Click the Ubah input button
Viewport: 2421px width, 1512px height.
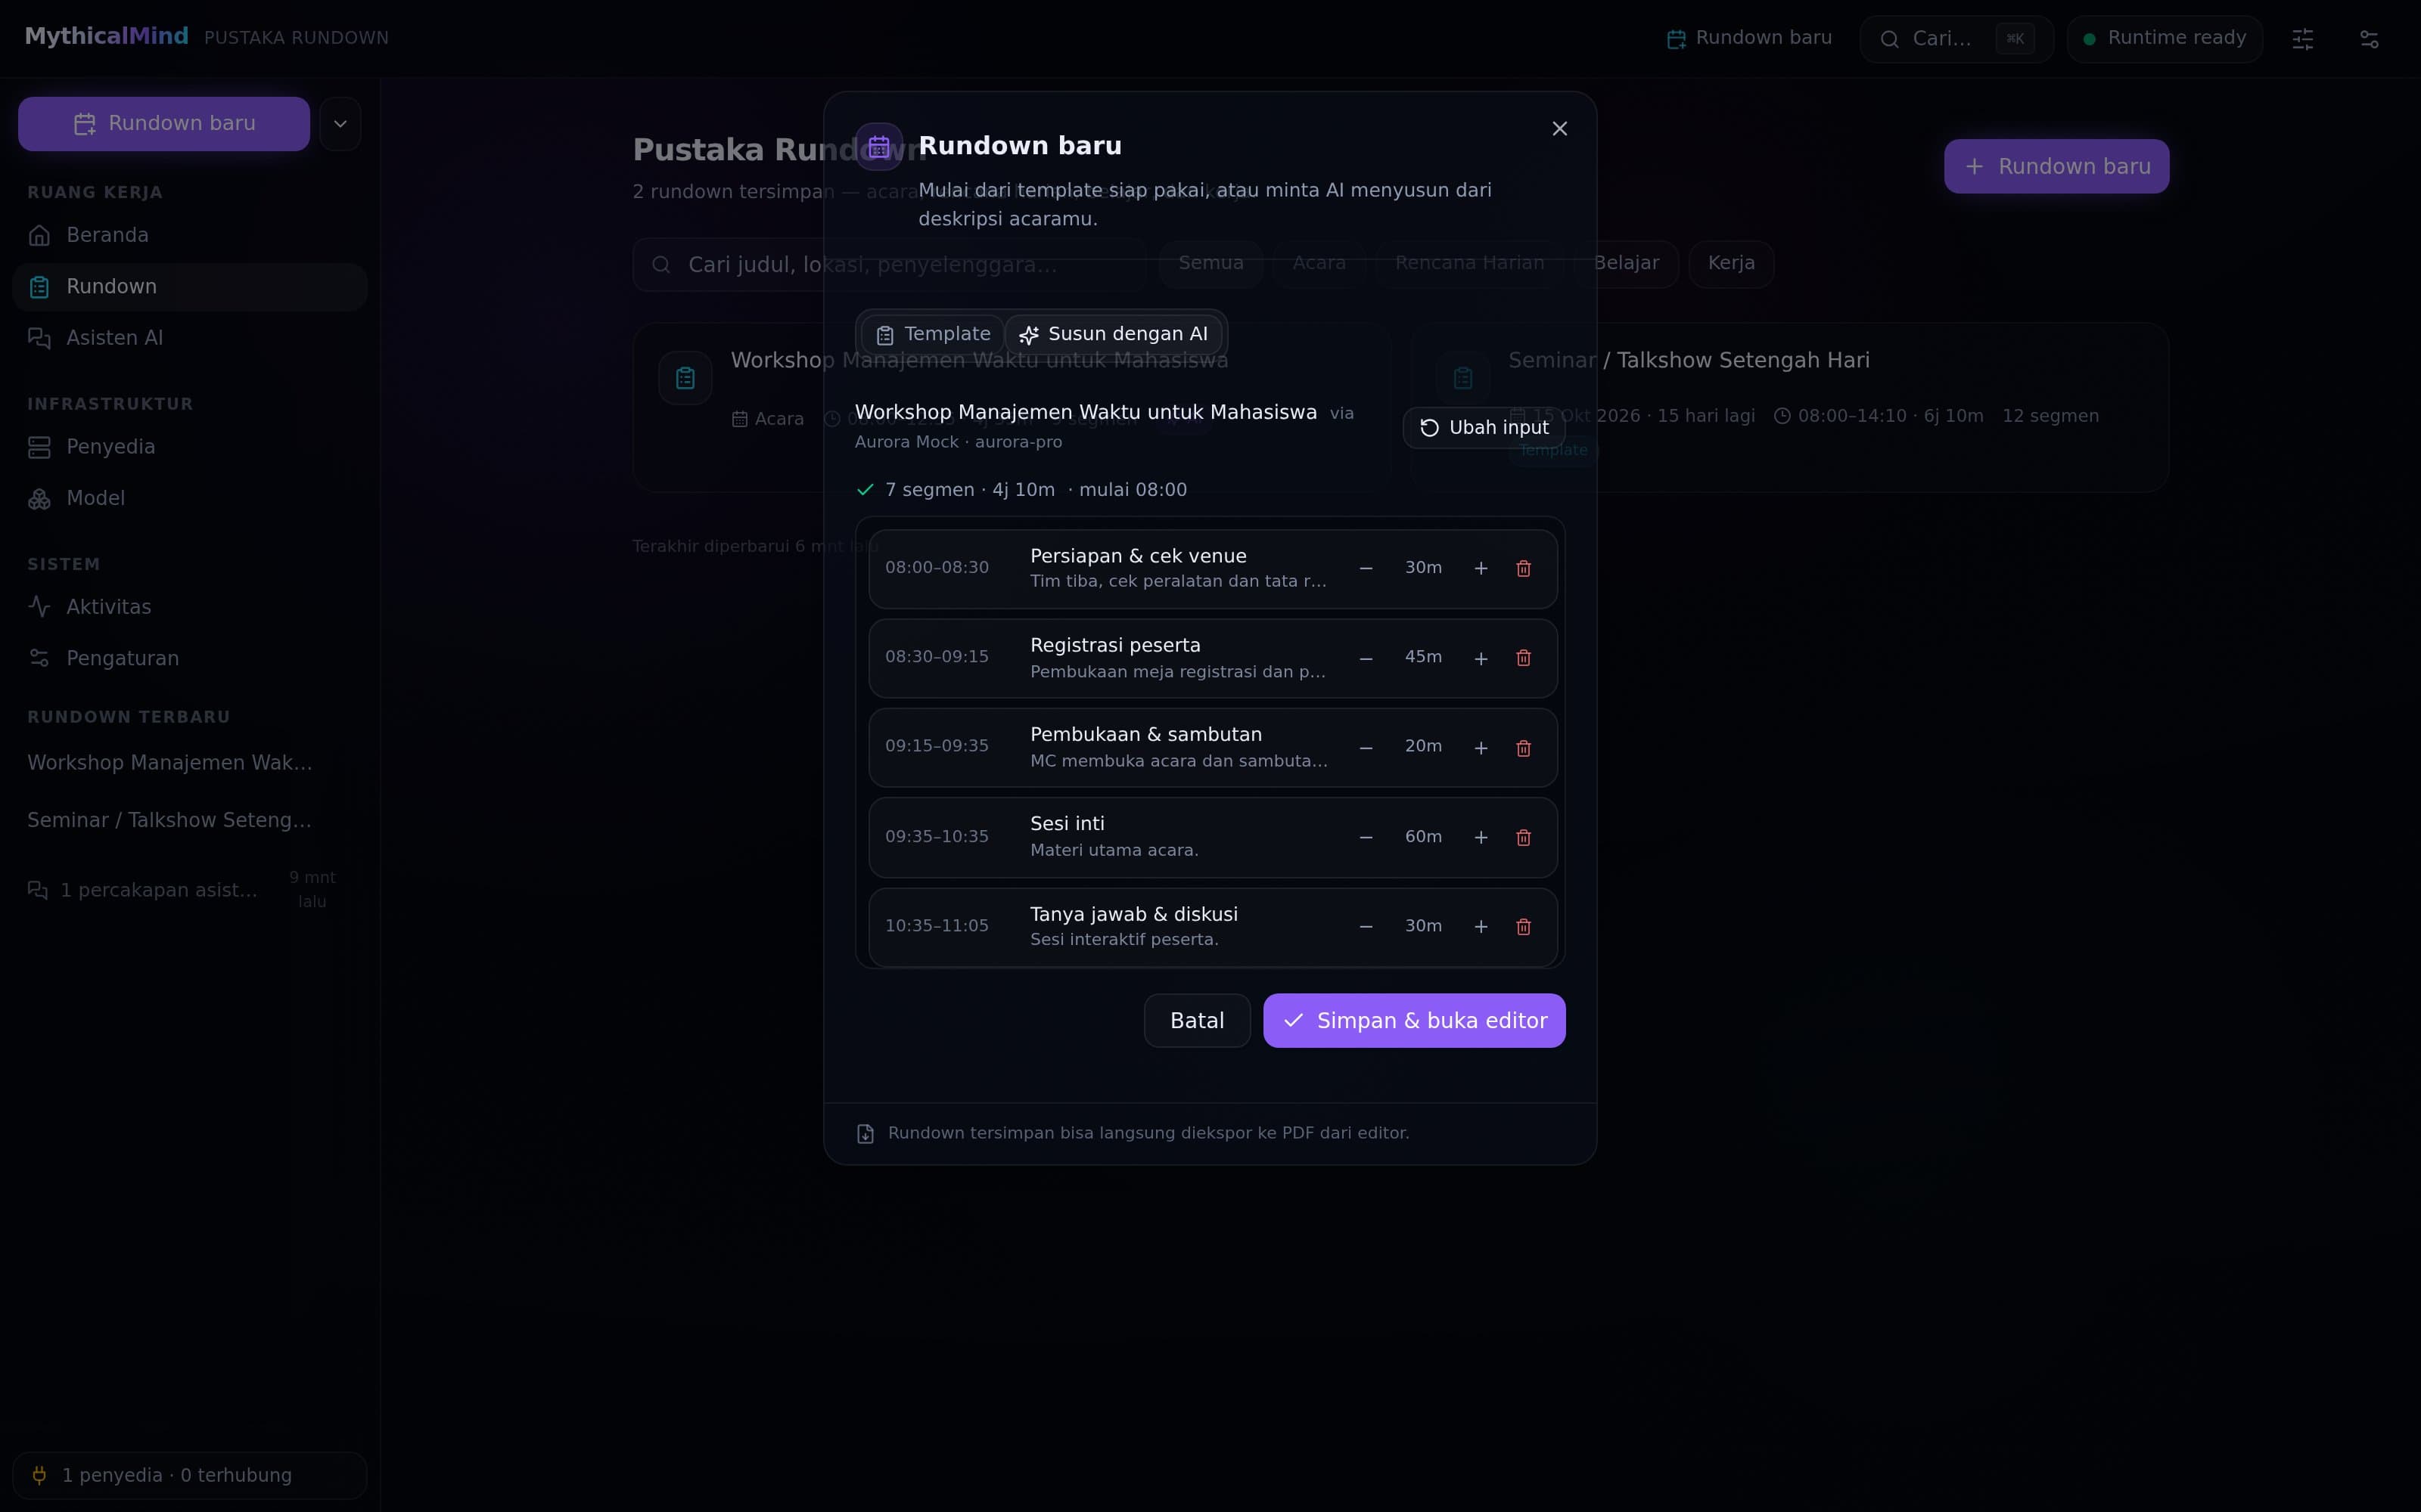tap(1484, 428)
